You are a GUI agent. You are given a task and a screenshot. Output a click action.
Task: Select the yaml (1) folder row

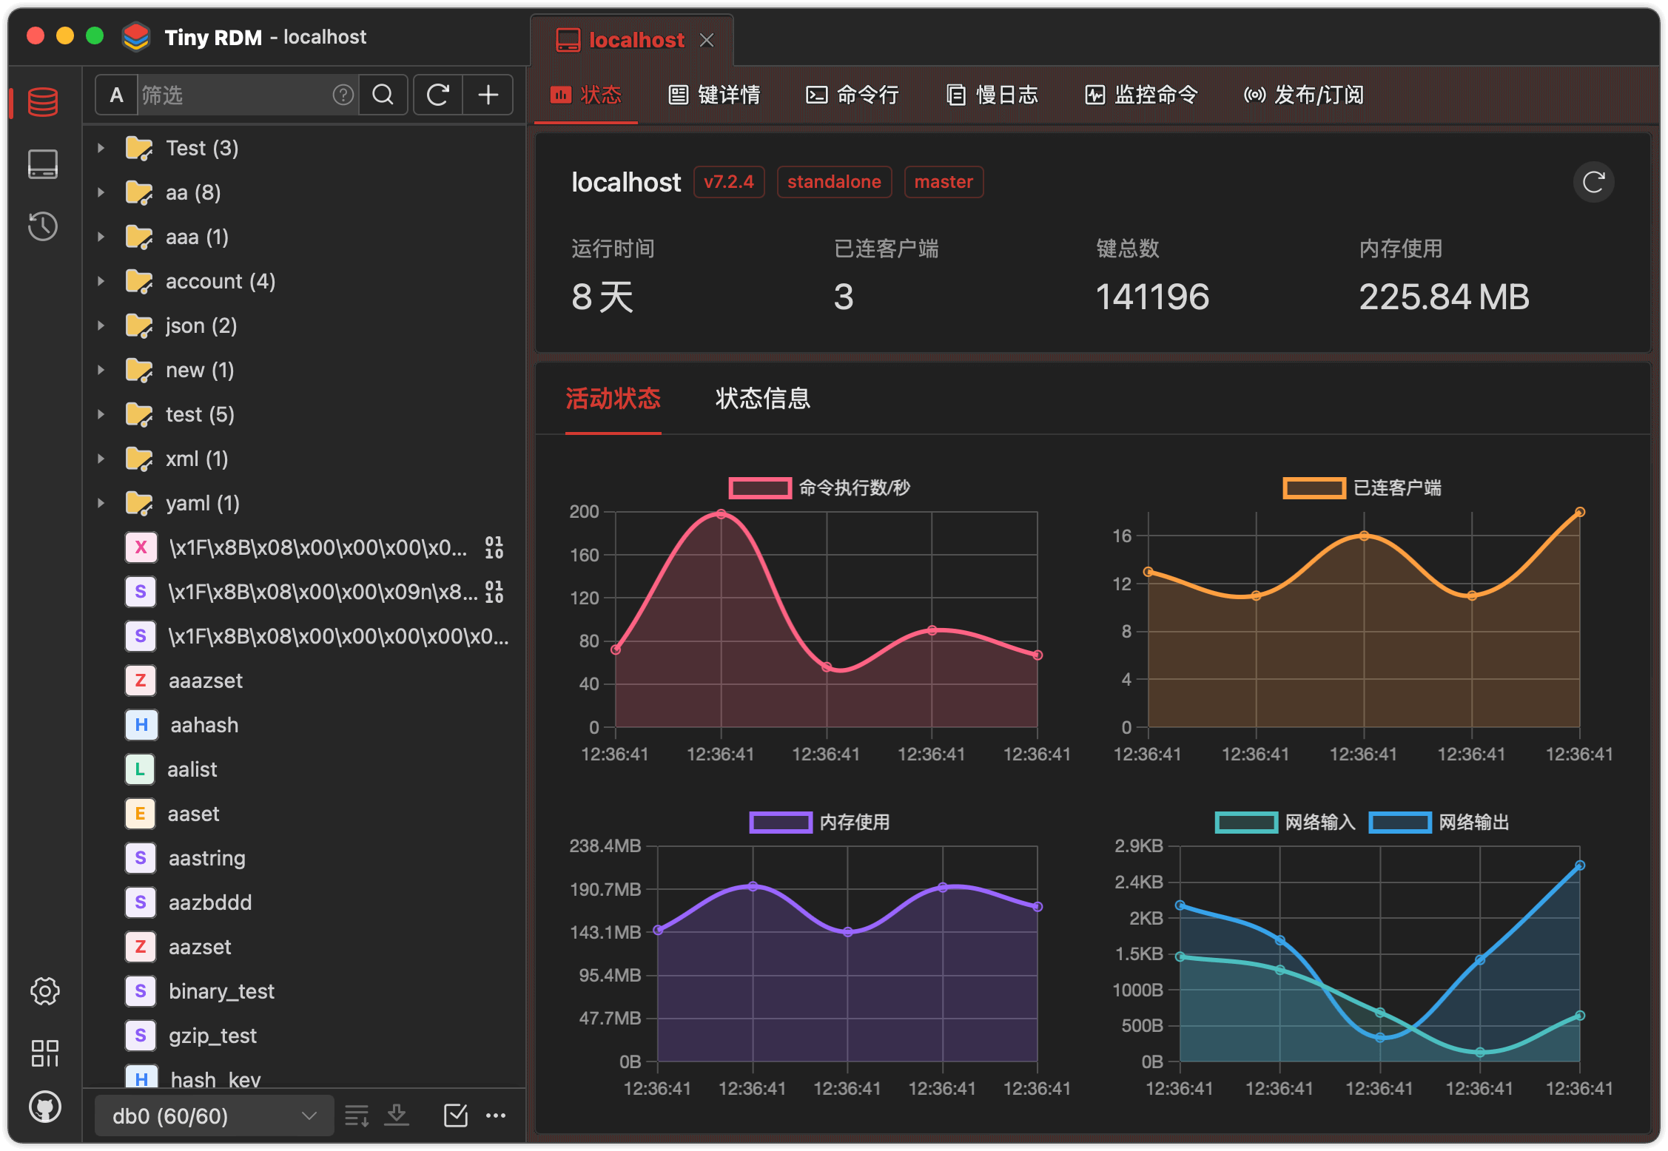tap(305, 503)
